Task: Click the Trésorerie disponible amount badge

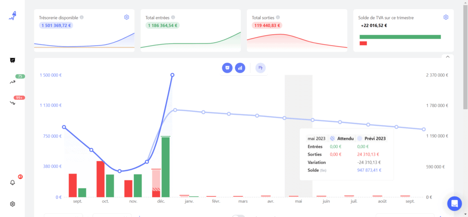Action: click(56, 26)
